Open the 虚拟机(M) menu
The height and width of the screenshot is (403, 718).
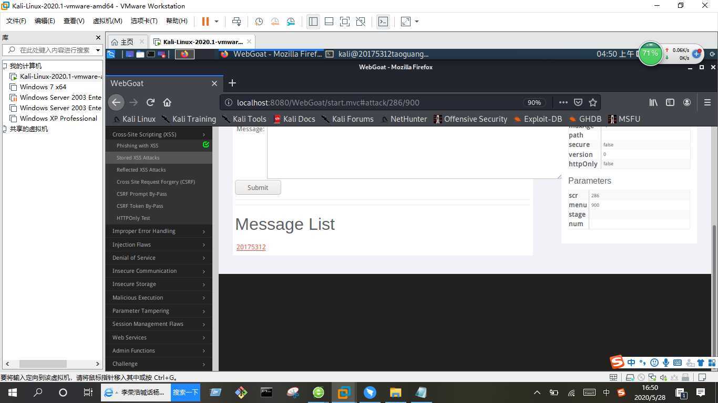tap(107, 21)
